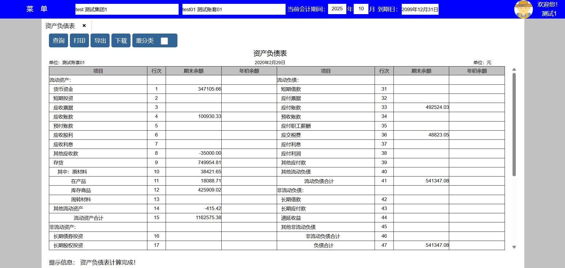The height and width of the screenshot is (268, 565).
Task: Click the 测试1 username text
Action: (549, 14)
